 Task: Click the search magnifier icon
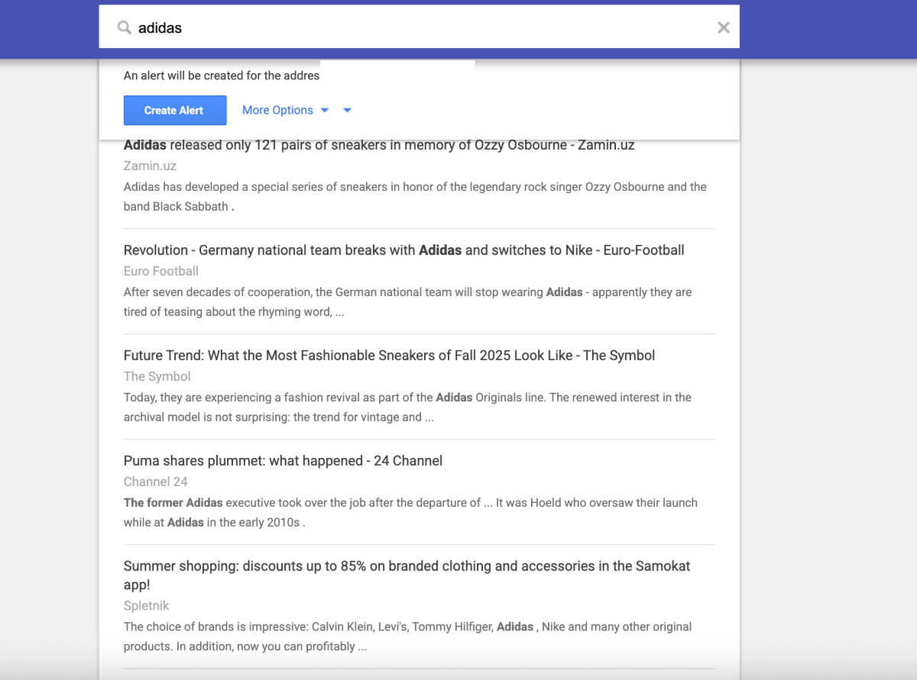click(124, 27)
